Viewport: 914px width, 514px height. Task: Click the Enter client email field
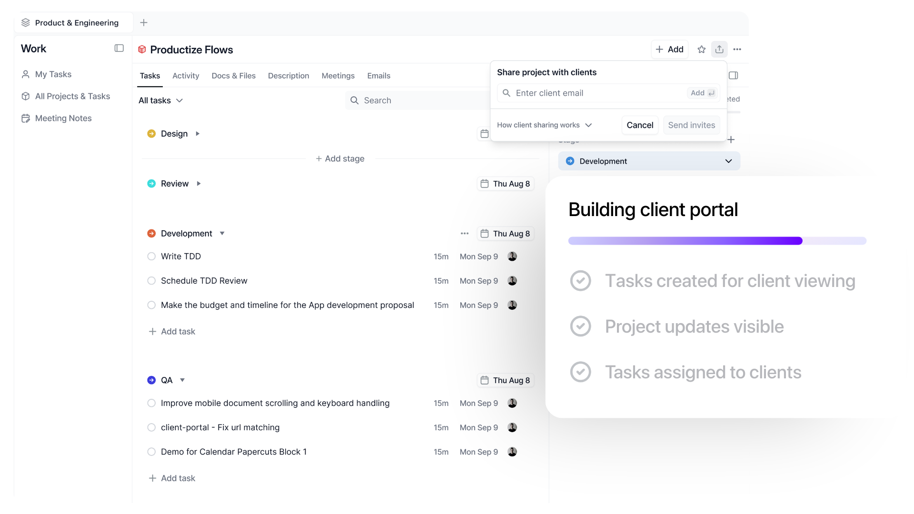coord(597,93)
